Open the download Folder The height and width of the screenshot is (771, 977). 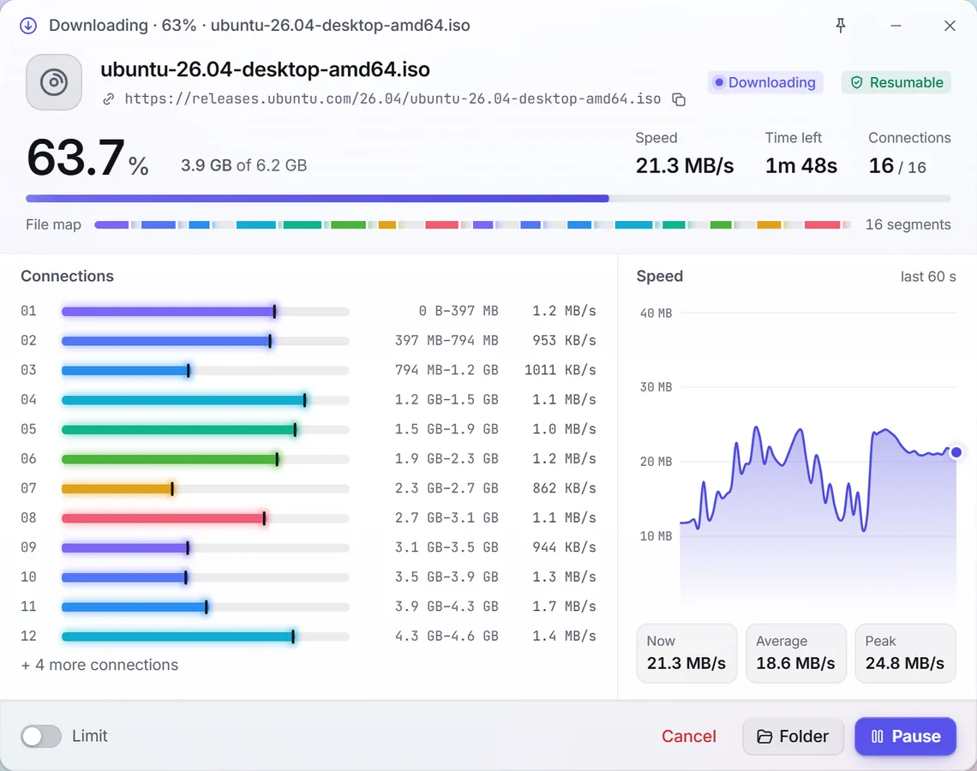point(794,736)
